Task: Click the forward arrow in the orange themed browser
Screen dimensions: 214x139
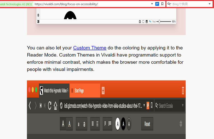Action: pos(35,106)
